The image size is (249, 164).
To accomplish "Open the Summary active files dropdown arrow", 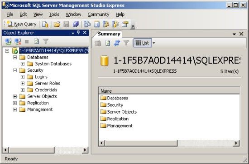I will tap(234, 34).
